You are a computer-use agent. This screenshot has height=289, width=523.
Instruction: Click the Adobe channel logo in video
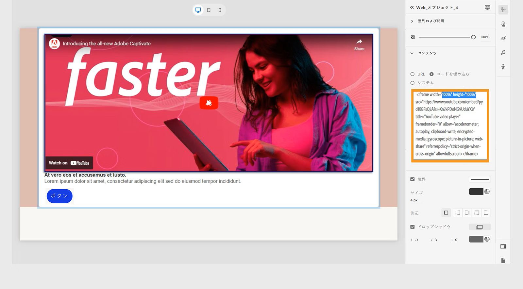tap(55, 44)
